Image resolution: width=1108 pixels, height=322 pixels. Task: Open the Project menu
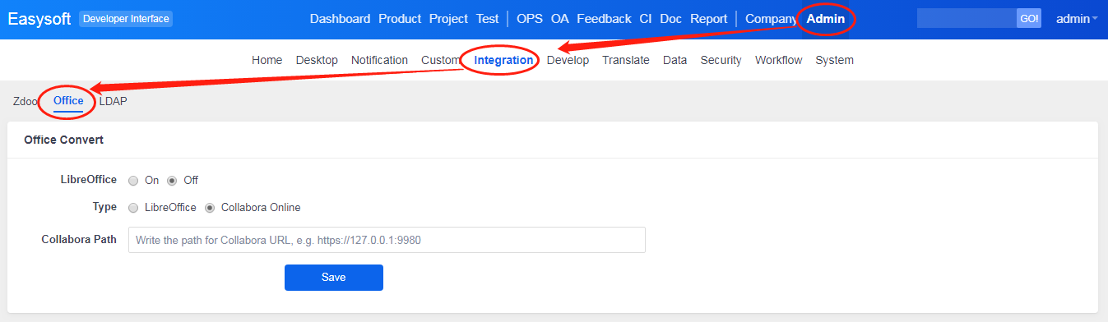[448, 19]
